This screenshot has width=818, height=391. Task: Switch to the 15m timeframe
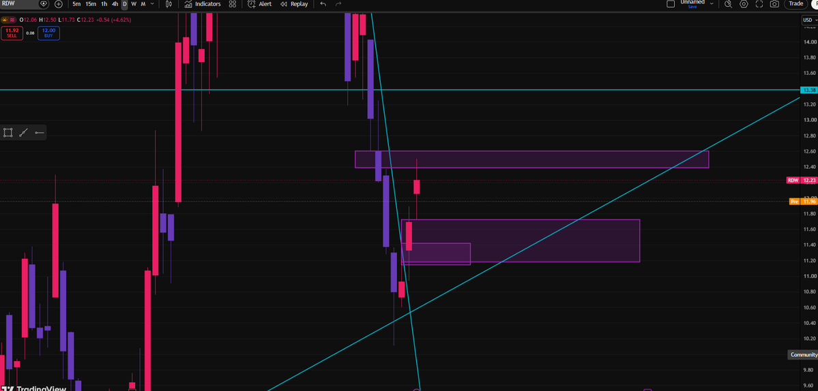(x=91, y=3)
